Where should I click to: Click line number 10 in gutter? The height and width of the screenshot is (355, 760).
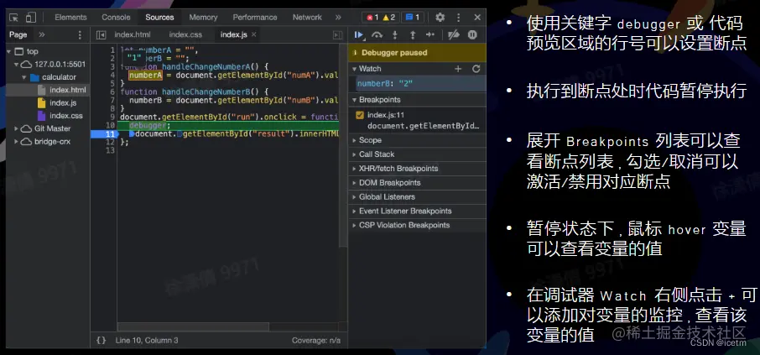pos(110,126)
